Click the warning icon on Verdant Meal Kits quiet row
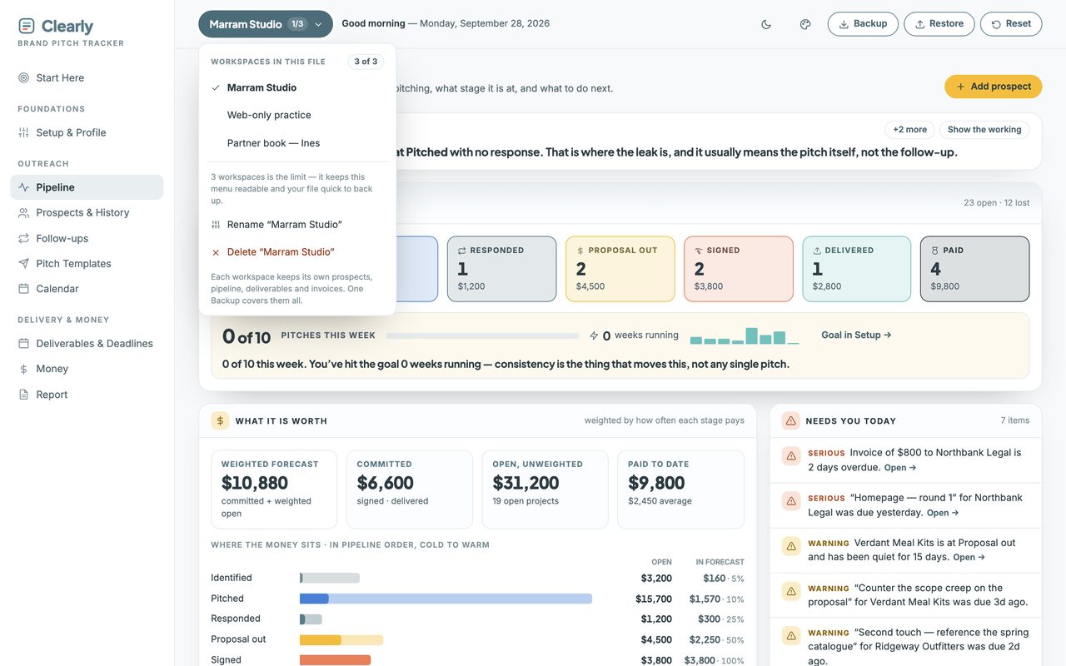 tap(791, 546)
